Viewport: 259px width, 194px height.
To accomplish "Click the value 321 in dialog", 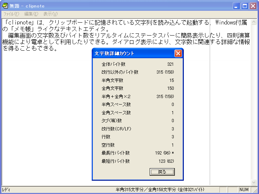I will coord(171,64).
